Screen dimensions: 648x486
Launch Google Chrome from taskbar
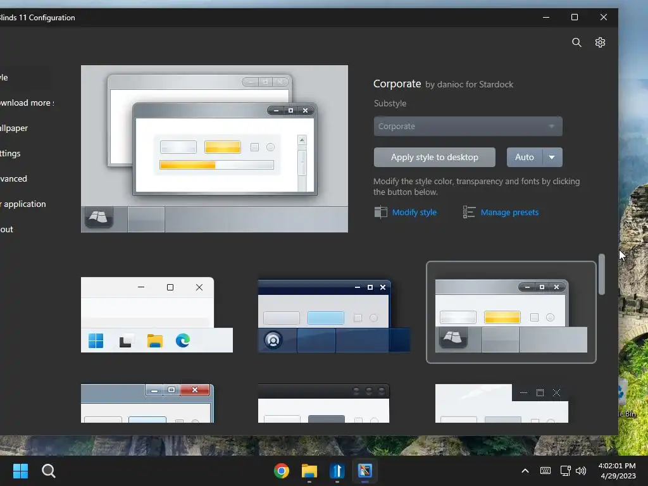click(282, 471)
